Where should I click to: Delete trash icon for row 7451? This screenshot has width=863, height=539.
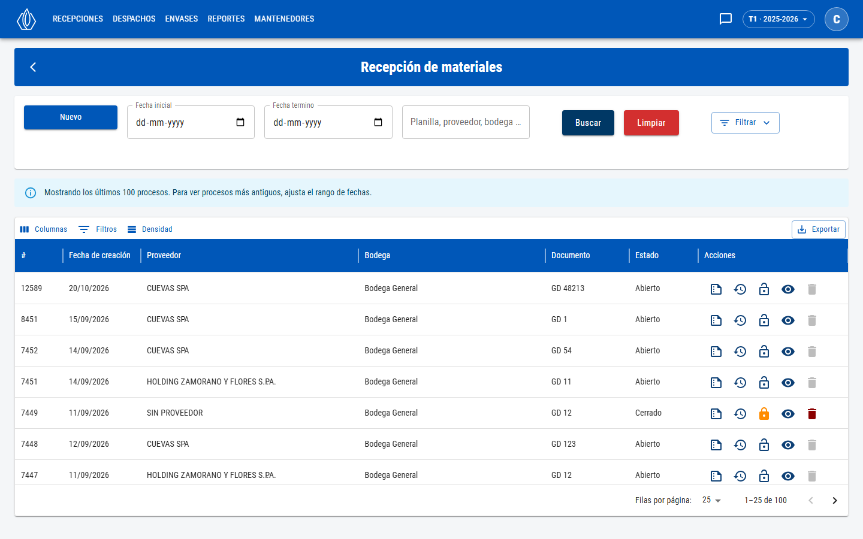tap(812, 383)
